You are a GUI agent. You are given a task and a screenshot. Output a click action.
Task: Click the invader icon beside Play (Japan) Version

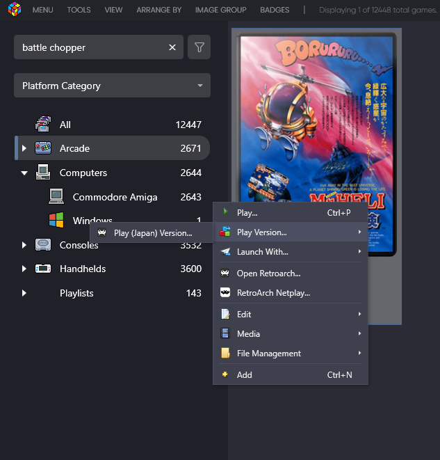(101, 232)
